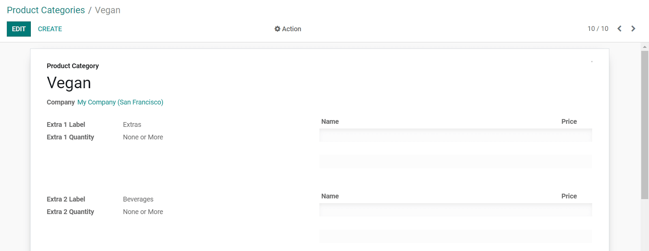This screenshot has width=649, height=251.
Task: Click scrollbar up arrow
Action: [645, 47]
